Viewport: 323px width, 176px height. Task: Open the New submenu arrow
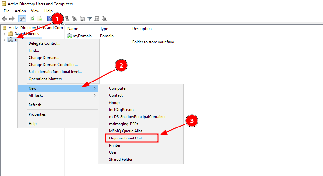tap(95, 88)
